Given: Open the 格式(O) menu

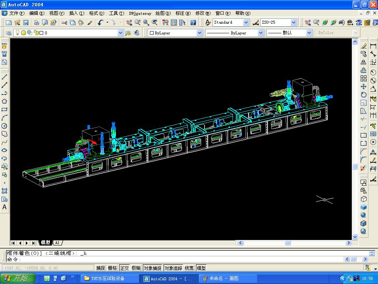Looking at the screenshot, I should click(97, 13).
